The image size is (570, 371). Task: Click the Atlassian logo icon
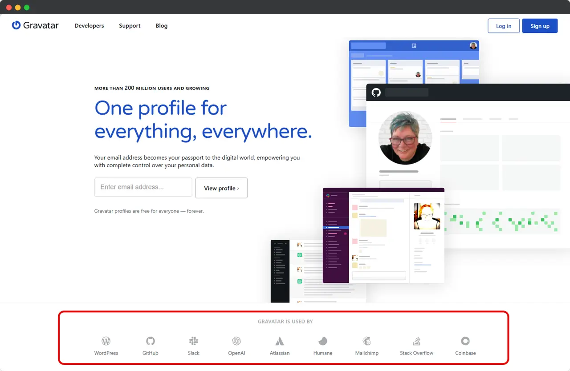point(280,341)
